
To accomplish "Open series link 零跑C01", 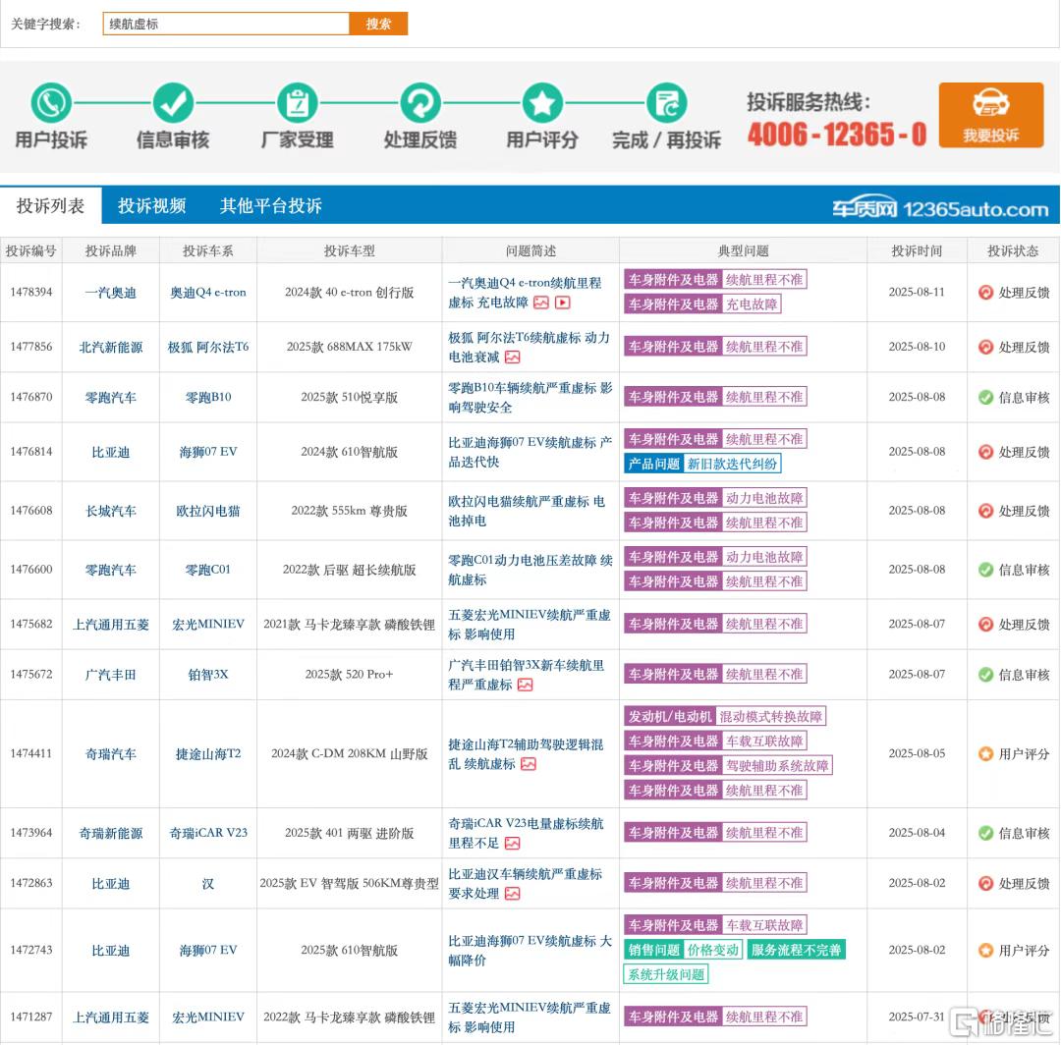I will [x=207, y=570].
